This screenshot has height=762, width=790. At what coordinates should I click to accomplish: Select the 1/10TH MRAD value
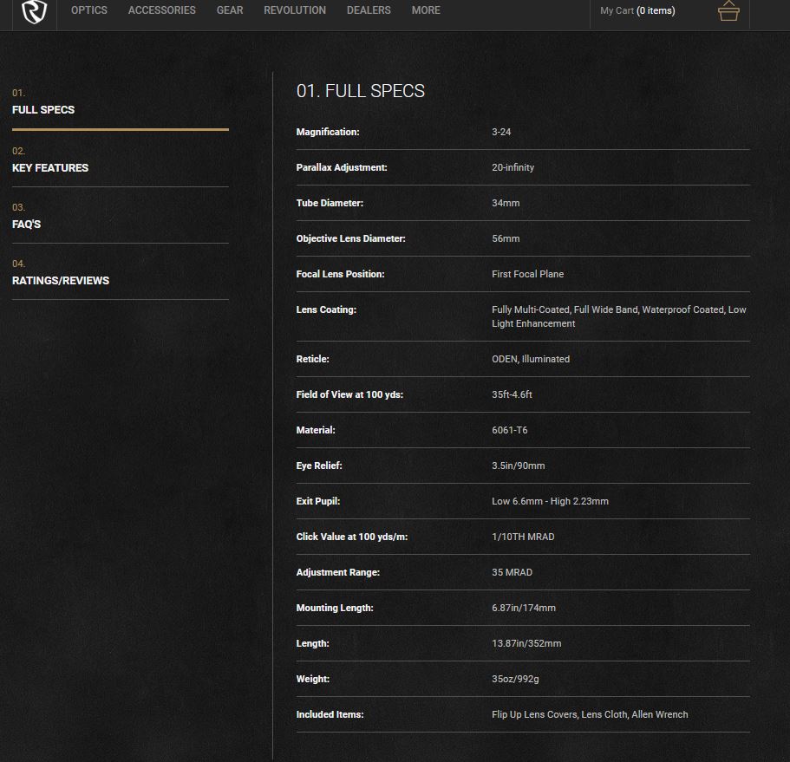(x=523, y=537)
